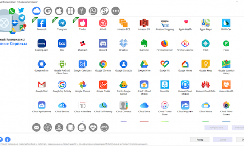
Task: Filter by health heartbeat category
Action: click(93, 127)
